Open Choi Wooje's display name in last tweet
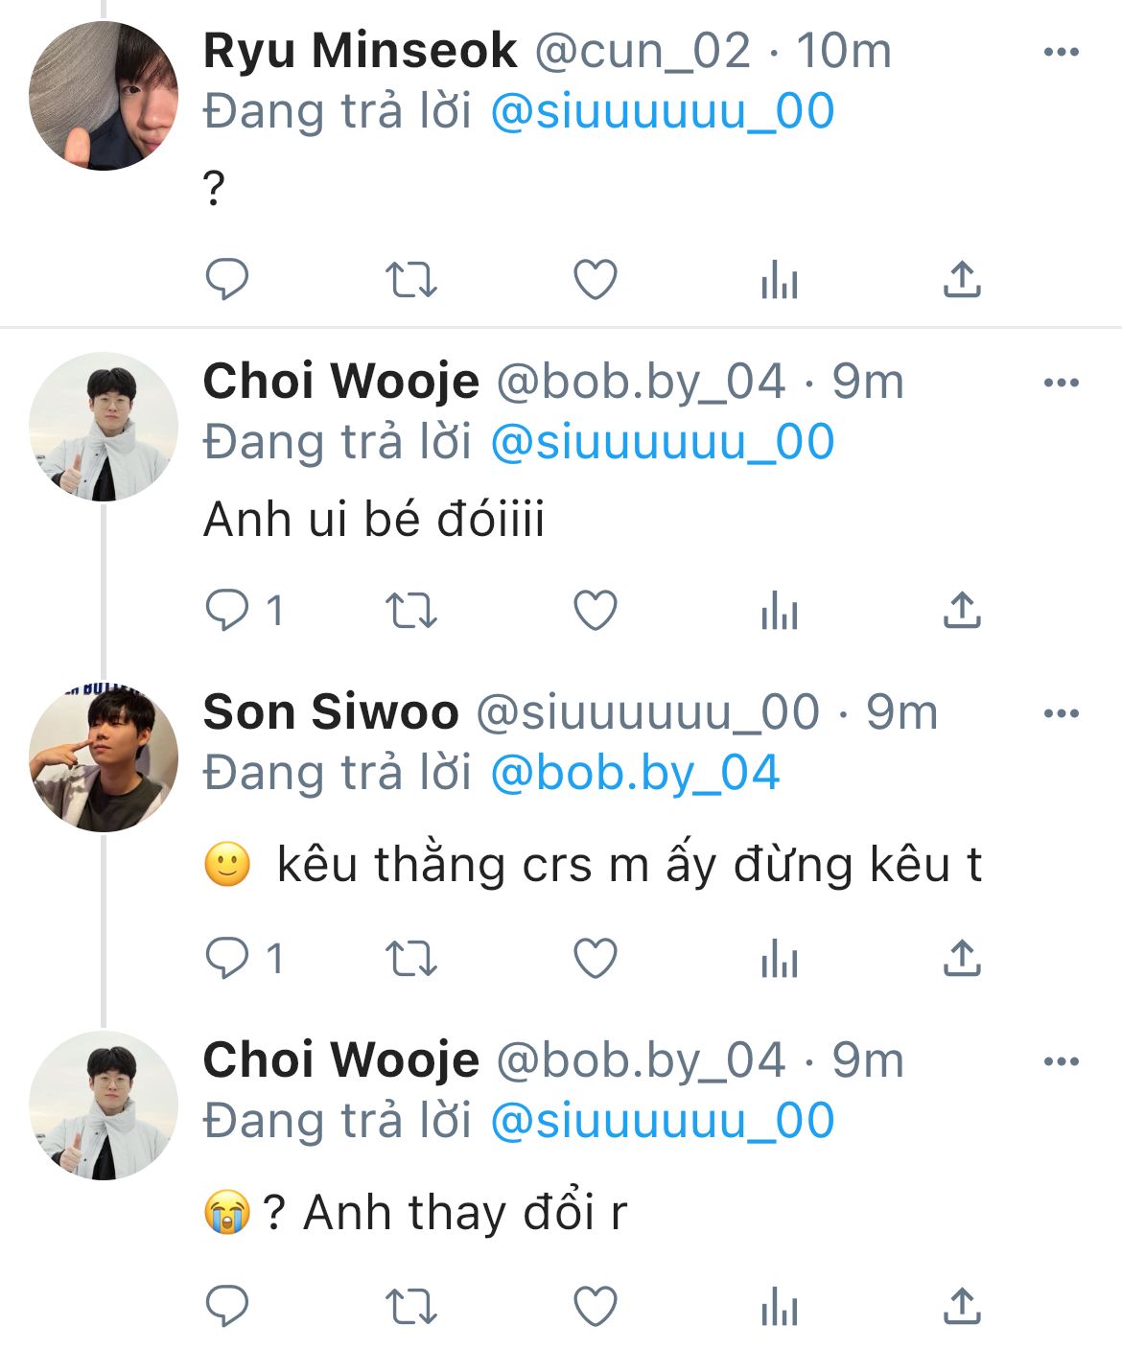This screenshot has width=1122, height=1350. click(x=340, y=1061)
